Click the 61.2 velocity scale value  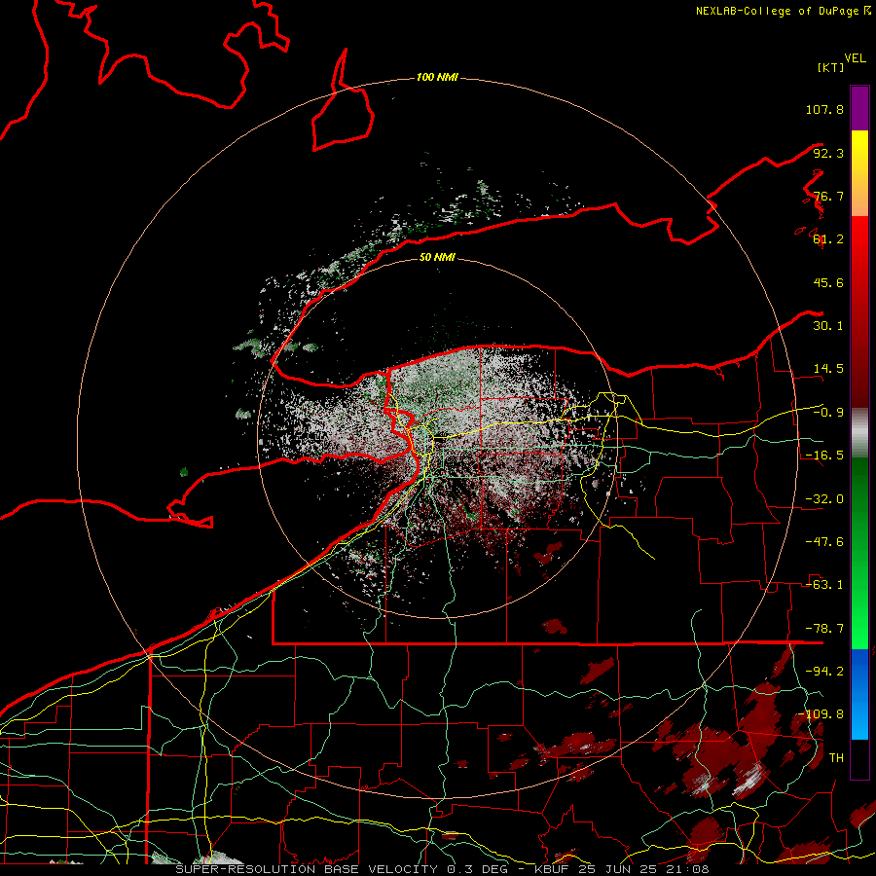point(828,239)
